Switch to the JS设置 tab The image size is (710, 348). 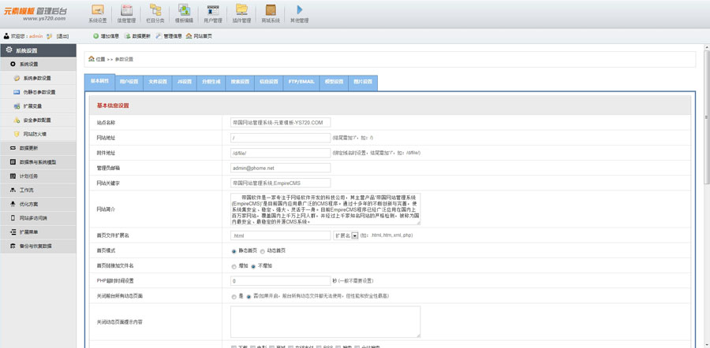(185, 82)
